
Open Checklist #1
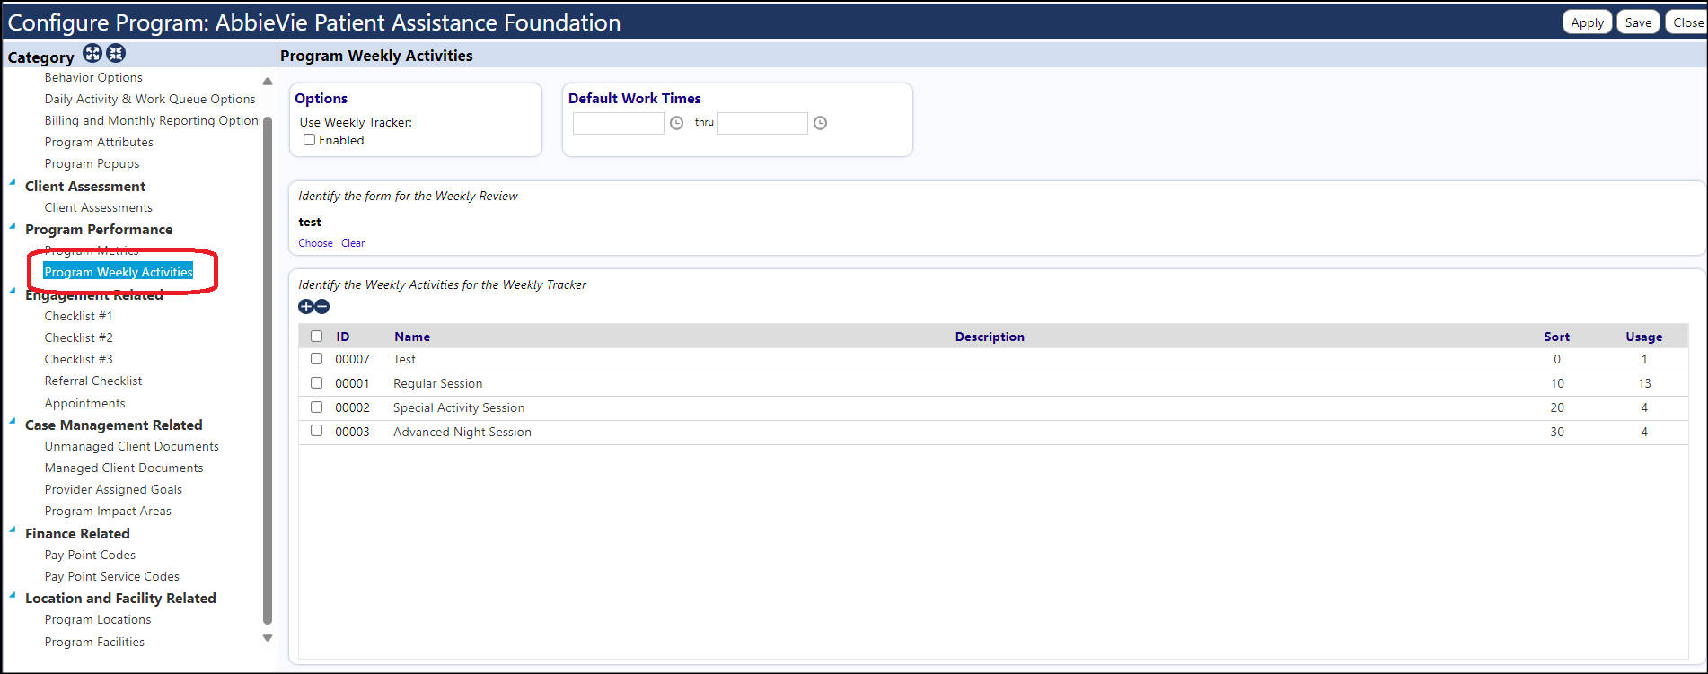(x=78, y=317)
